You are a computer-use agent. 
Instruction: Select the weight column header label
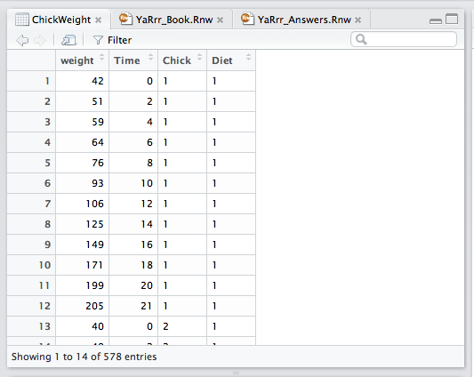(77, 60)
